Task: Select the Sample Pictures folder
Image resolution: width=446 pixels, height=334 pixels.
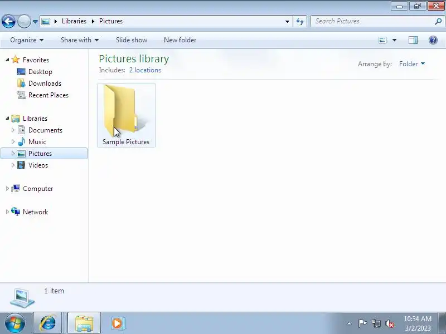Action: pyautogui.click(x=126, y=115)
